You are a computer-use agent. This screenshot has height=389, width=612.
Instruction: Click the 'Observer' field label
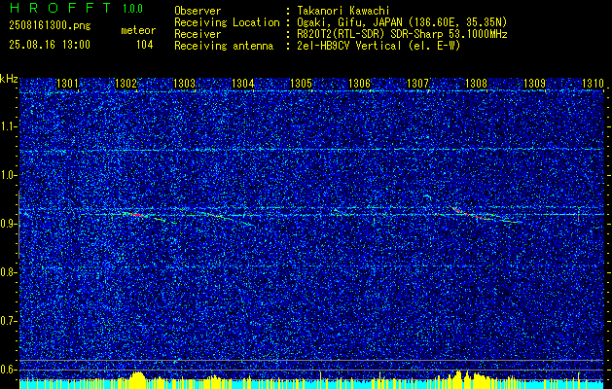(198, 11)
